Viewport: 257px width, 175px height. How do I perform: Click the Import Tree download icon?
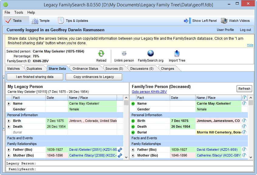(x=177, y=53)
